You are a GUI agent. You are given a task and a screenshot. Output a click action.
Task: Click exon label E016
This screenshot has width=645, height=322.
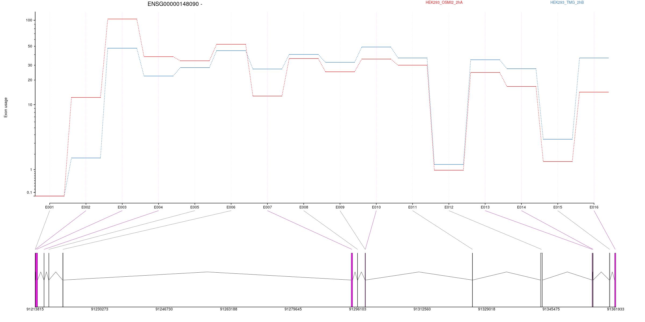coord(594,207)
